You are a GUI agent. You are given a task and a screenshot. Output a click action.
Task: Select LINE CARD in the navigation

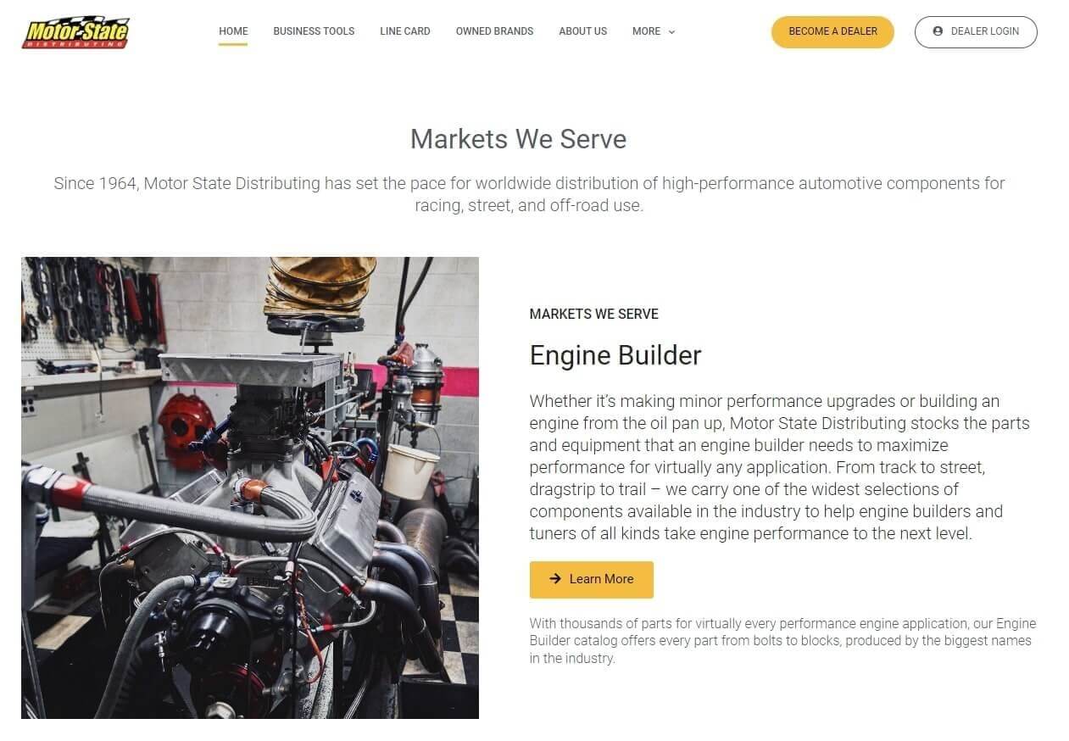pos(405,31)
